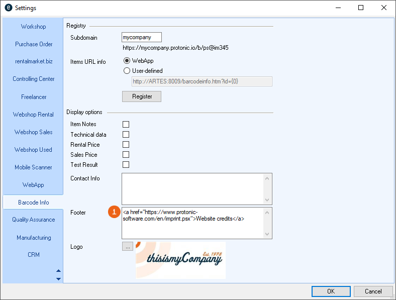Enable the Item Notes checkbox
Image resolution: width=396 pixels, height=300 pixels.
click(x=126, y=124)
